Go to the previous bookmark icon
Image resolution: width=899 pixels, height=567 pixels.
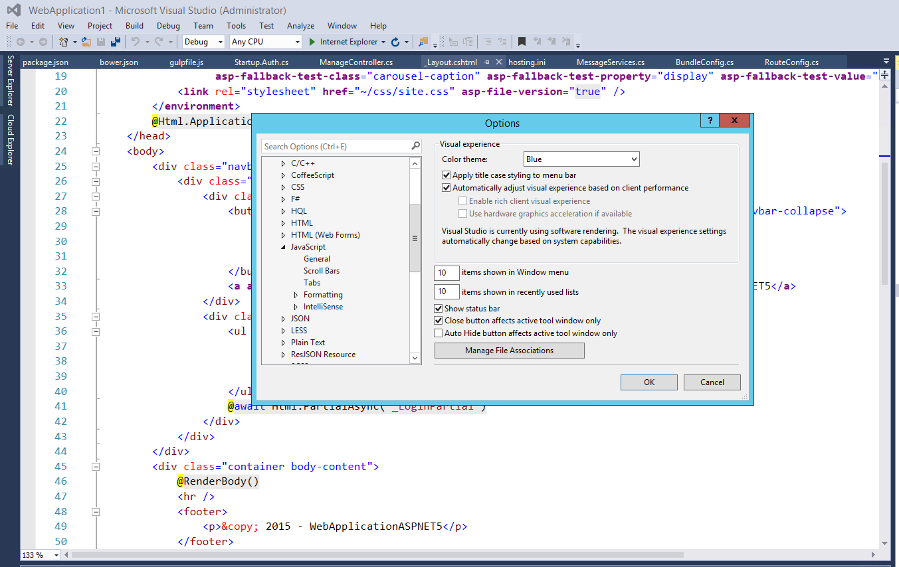coord(538,42)
